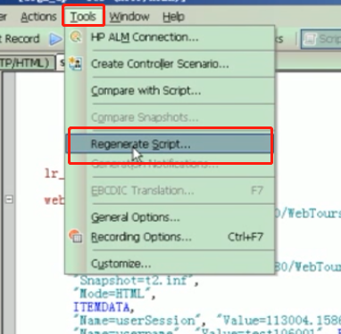Choose Customize menu entry
Image resolution: width=341 pixels, height=334 pixels.
click(x=170, y=264)
